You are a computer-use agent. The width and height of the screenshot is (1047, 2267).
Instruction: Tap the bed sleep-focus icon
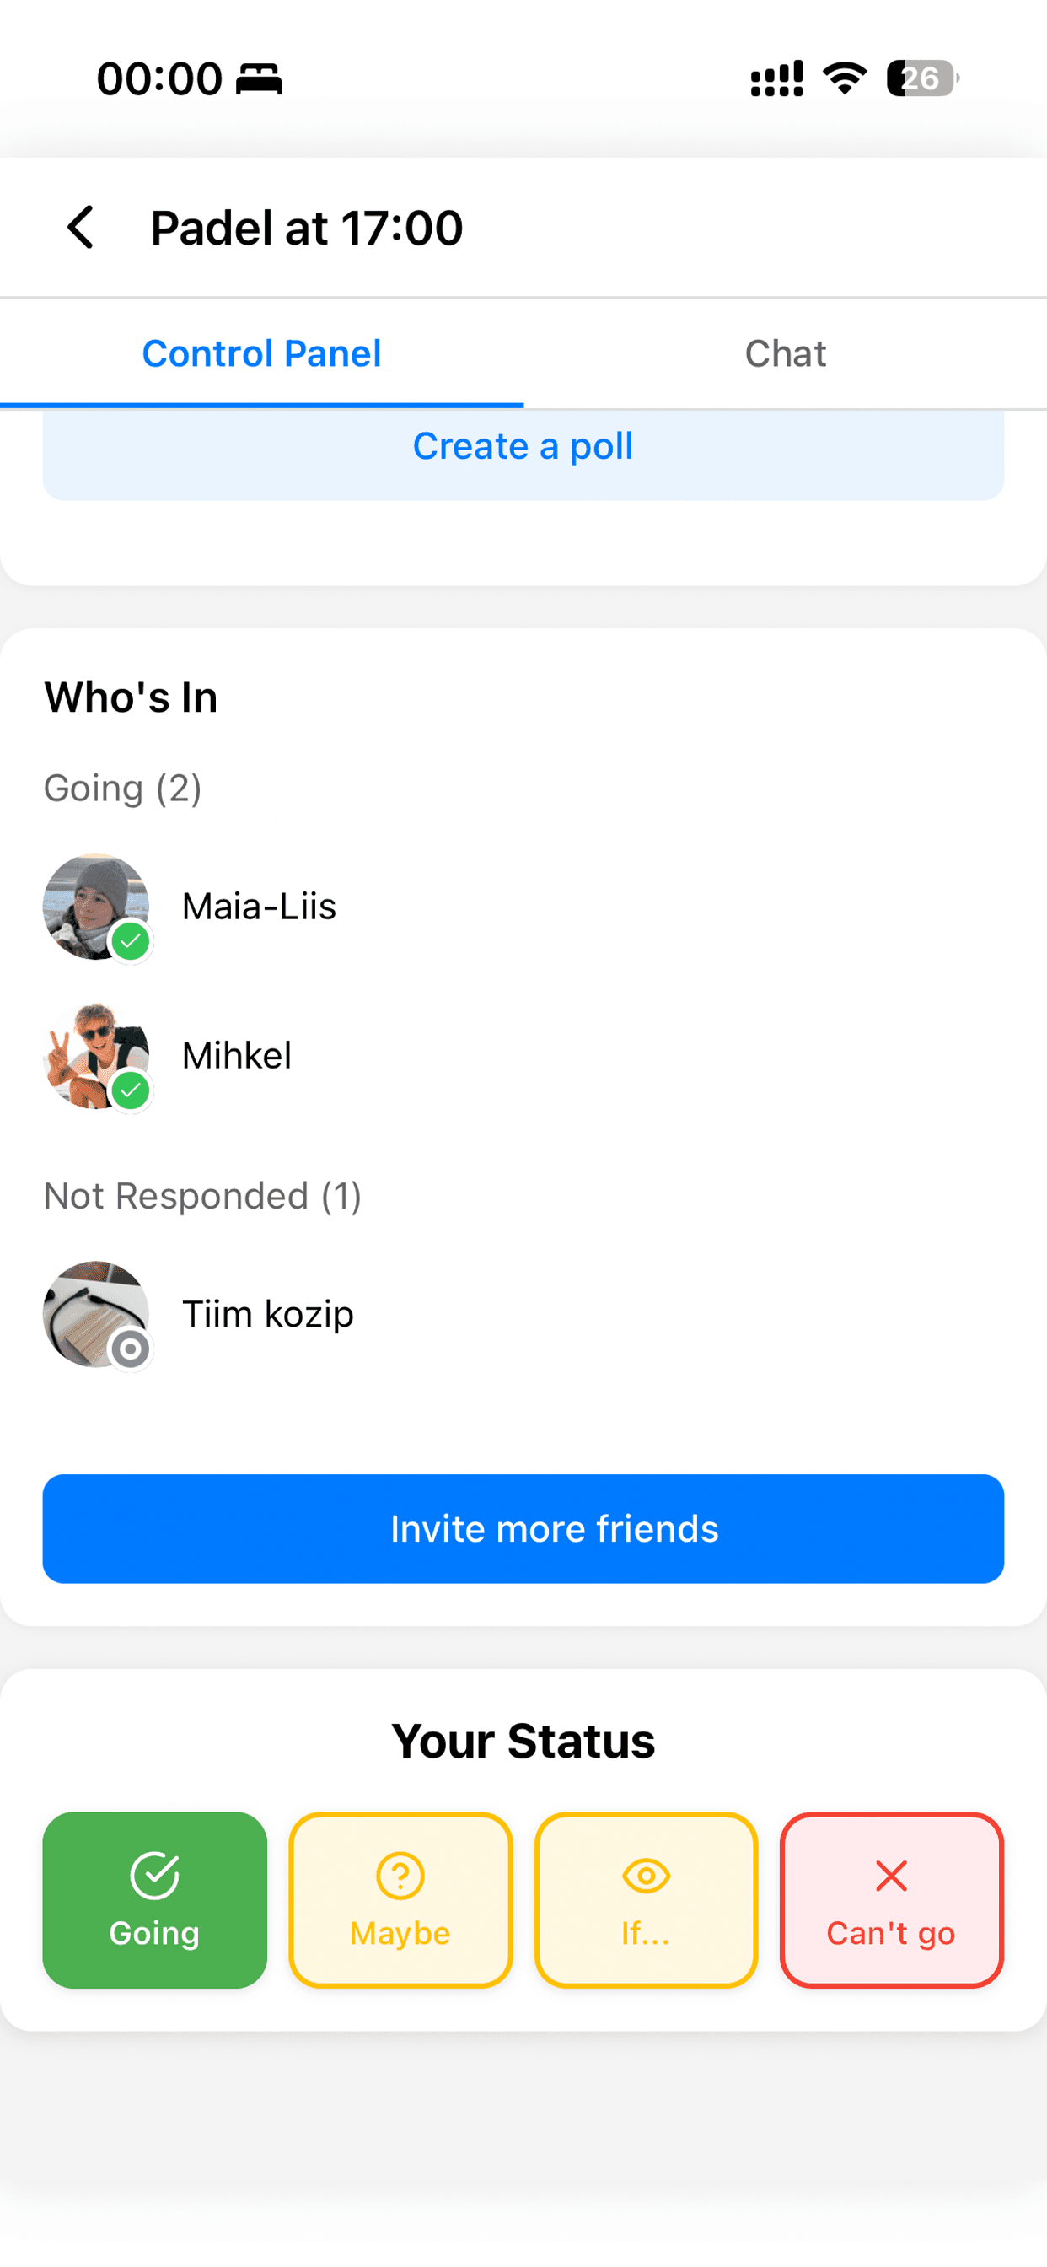pos(260,79)
